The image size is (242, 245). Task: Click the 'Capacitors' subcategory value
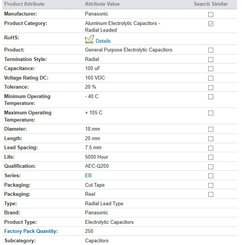click(97, 240)
